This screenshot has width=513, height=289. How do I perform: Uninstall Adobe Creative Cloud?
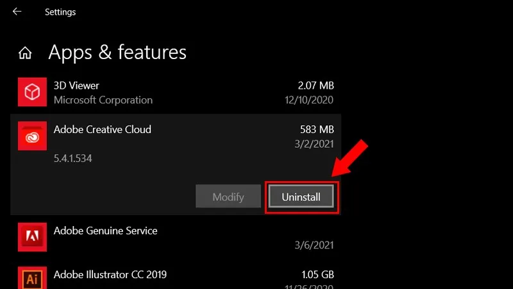pyautogui.click(x=301, y=197)
